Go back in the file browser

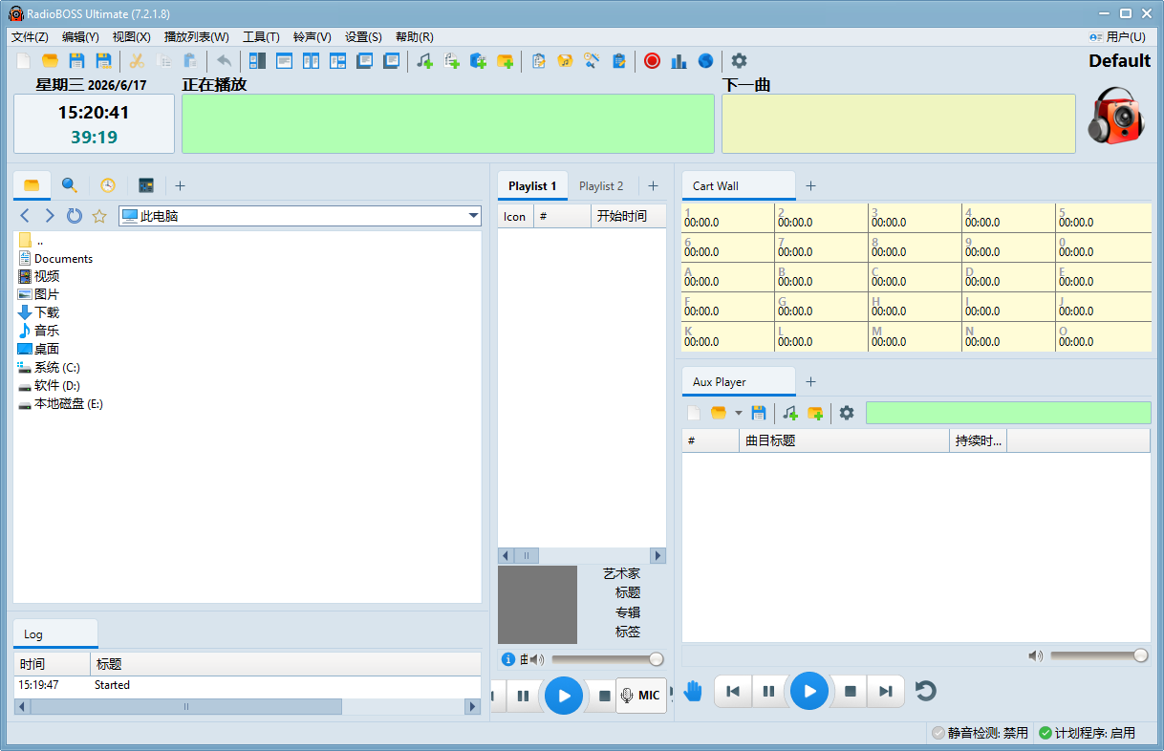click(x=25, y=216)
